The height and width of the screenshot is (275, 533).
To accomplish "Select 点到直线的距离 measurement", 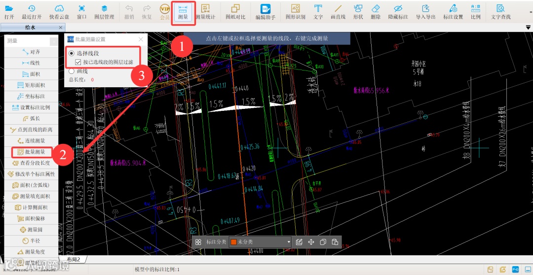I will pos(31,130).
